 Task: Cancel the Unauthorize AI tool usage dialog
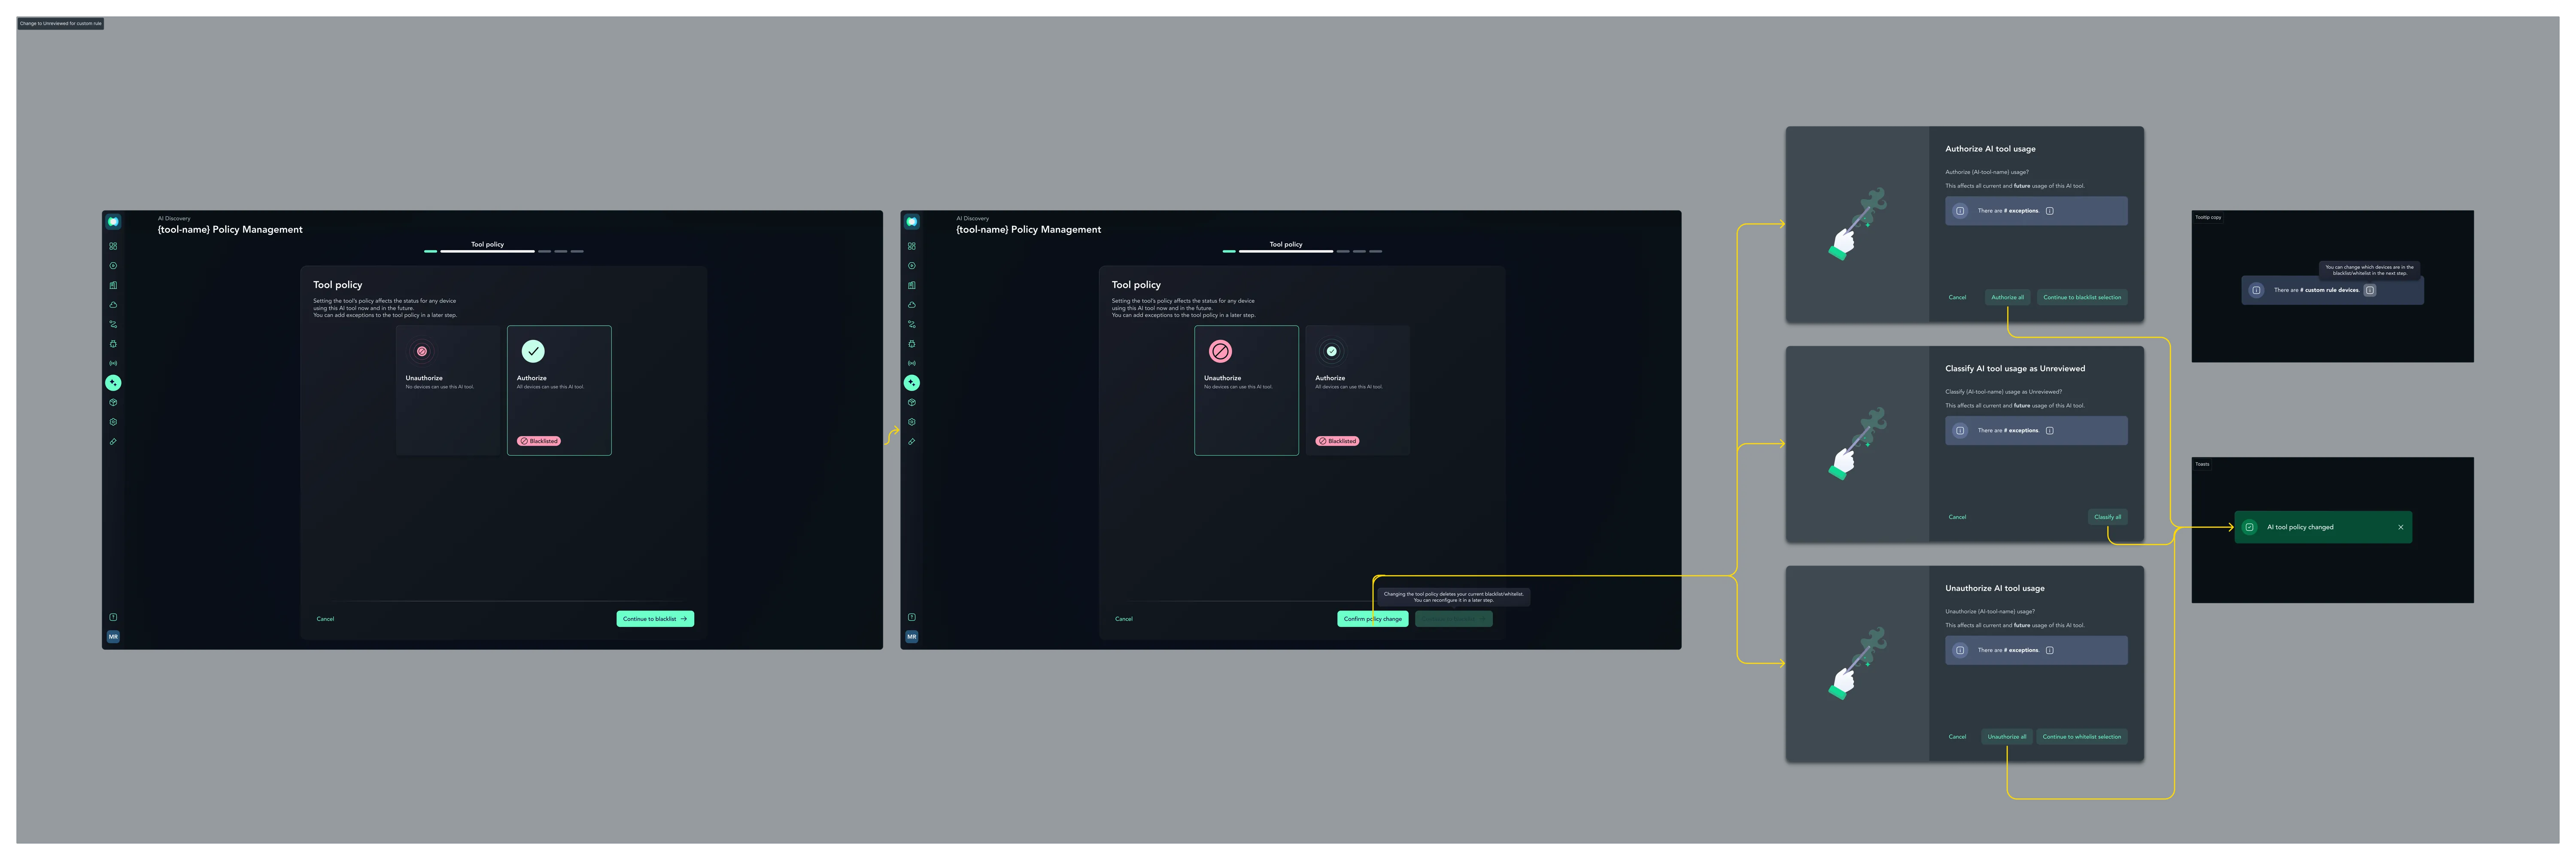click(1957, 737)
